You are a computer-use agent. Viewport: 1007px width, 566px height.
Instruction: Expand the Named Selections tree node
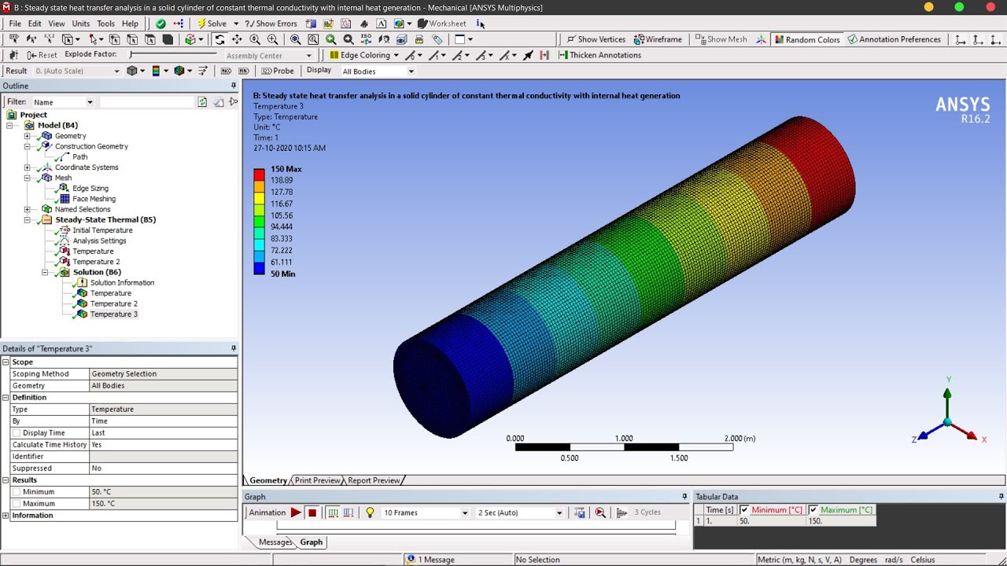click(28, 210)
